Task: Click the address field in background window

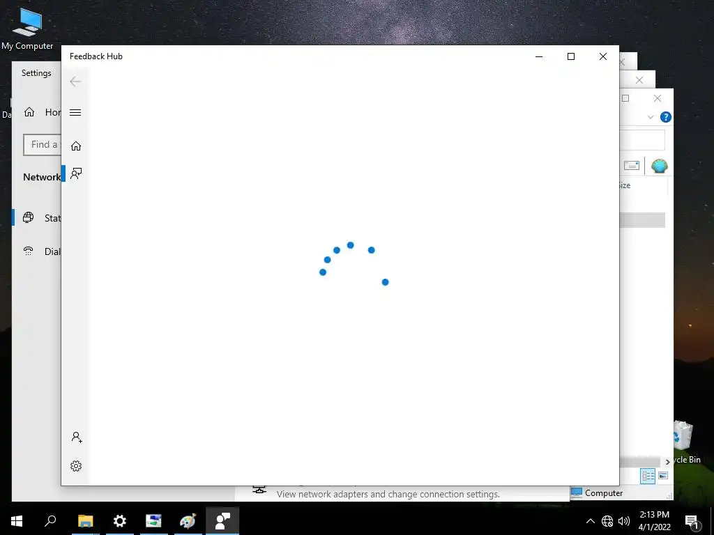Action: coord(642,140)
